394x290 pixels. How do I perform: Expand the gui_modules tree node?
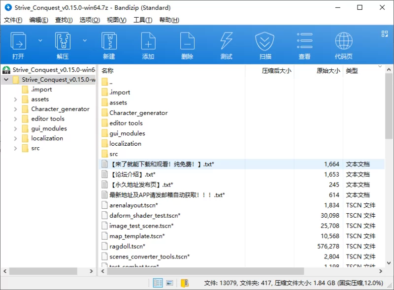pos(15,129)
